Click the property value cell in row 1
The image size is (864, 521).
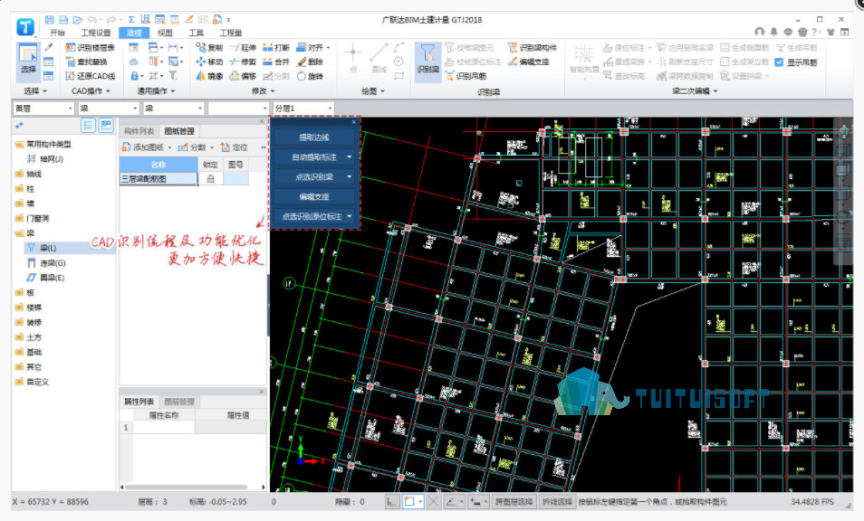point(231,428)
